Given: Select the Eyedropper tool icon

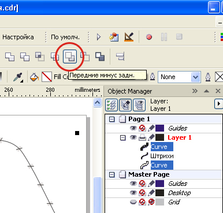Looking at the screenshot, I should pos(18,77).
